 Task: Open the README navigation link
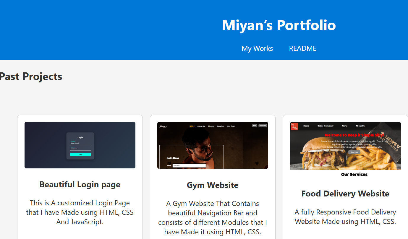coord(302,48)
